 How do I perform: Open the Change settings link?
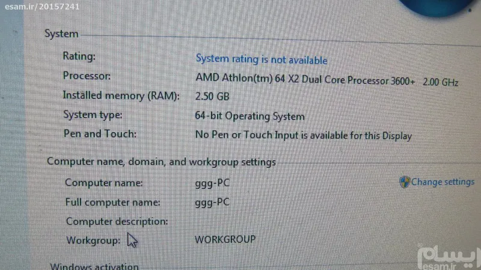click(443, 182)
